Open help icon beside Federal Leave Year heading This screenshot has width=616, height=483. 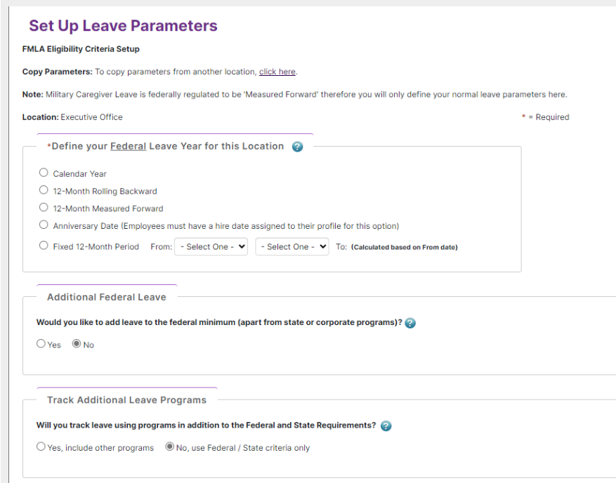coord(297,147)
